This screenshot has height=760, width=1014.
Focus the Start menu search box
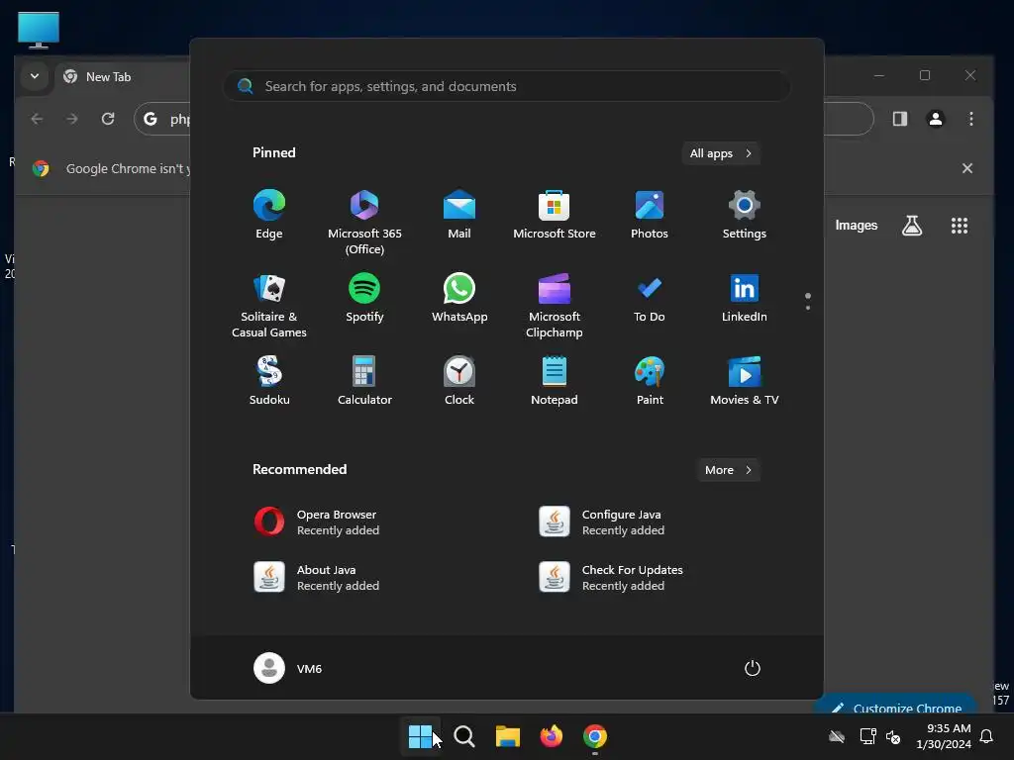click(506, 86)
